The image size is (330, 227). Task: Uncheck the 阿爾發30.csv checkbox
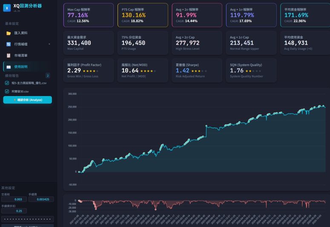pyautogui.click(x=7, y=91)
